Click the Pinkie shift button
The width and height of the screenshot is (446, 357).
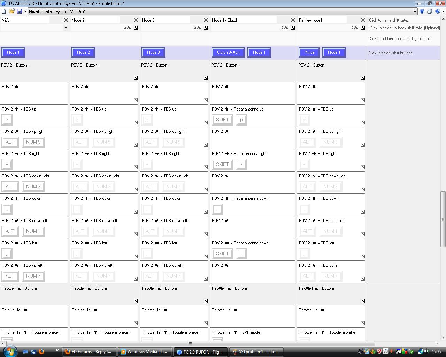point(309,52)
